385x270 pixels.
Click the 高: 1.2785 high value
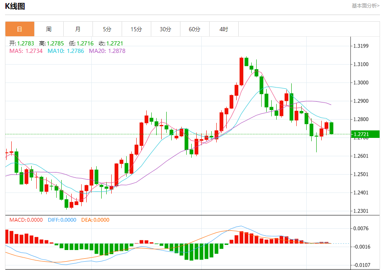pyautogui.click(x=52, y=43)
